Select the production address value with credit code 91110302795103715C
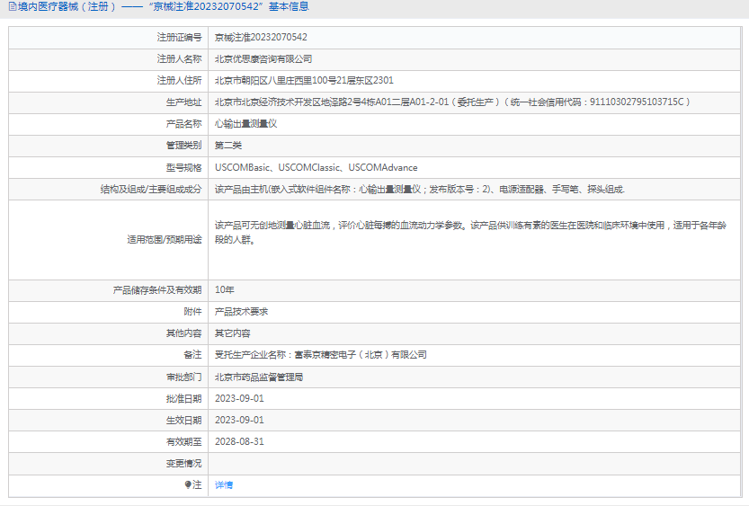 click(x=452, y=102)
